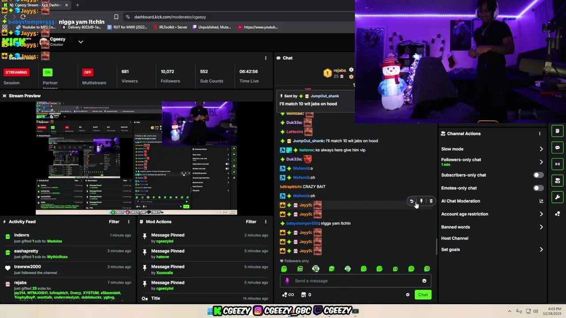The height and width of the screenshot is (318, 566).
Task: Click the purple microphone icon in message box
Action: pos(287,281)
